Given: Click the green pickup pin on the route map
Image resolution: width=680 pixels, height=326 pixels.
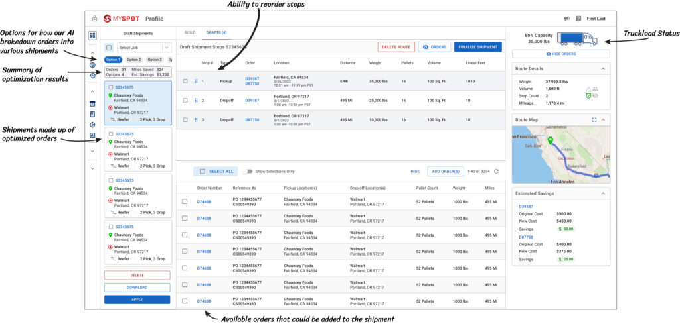Looking at the screenshot, I should (x=551, y=141).
